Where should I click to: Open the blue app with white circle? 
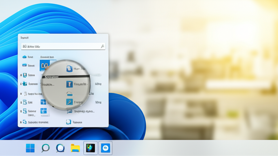[105, 148]
